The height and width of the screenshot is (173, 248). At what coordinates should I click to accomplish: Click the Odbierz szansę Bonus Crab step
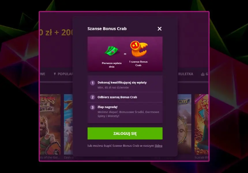(125, 97)
